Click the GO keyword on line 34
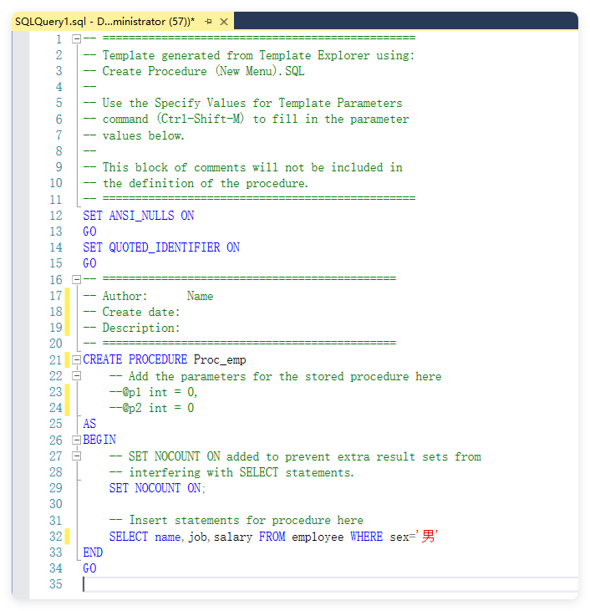The width and height of the screenshot is (590, 611). click(89, 568)
